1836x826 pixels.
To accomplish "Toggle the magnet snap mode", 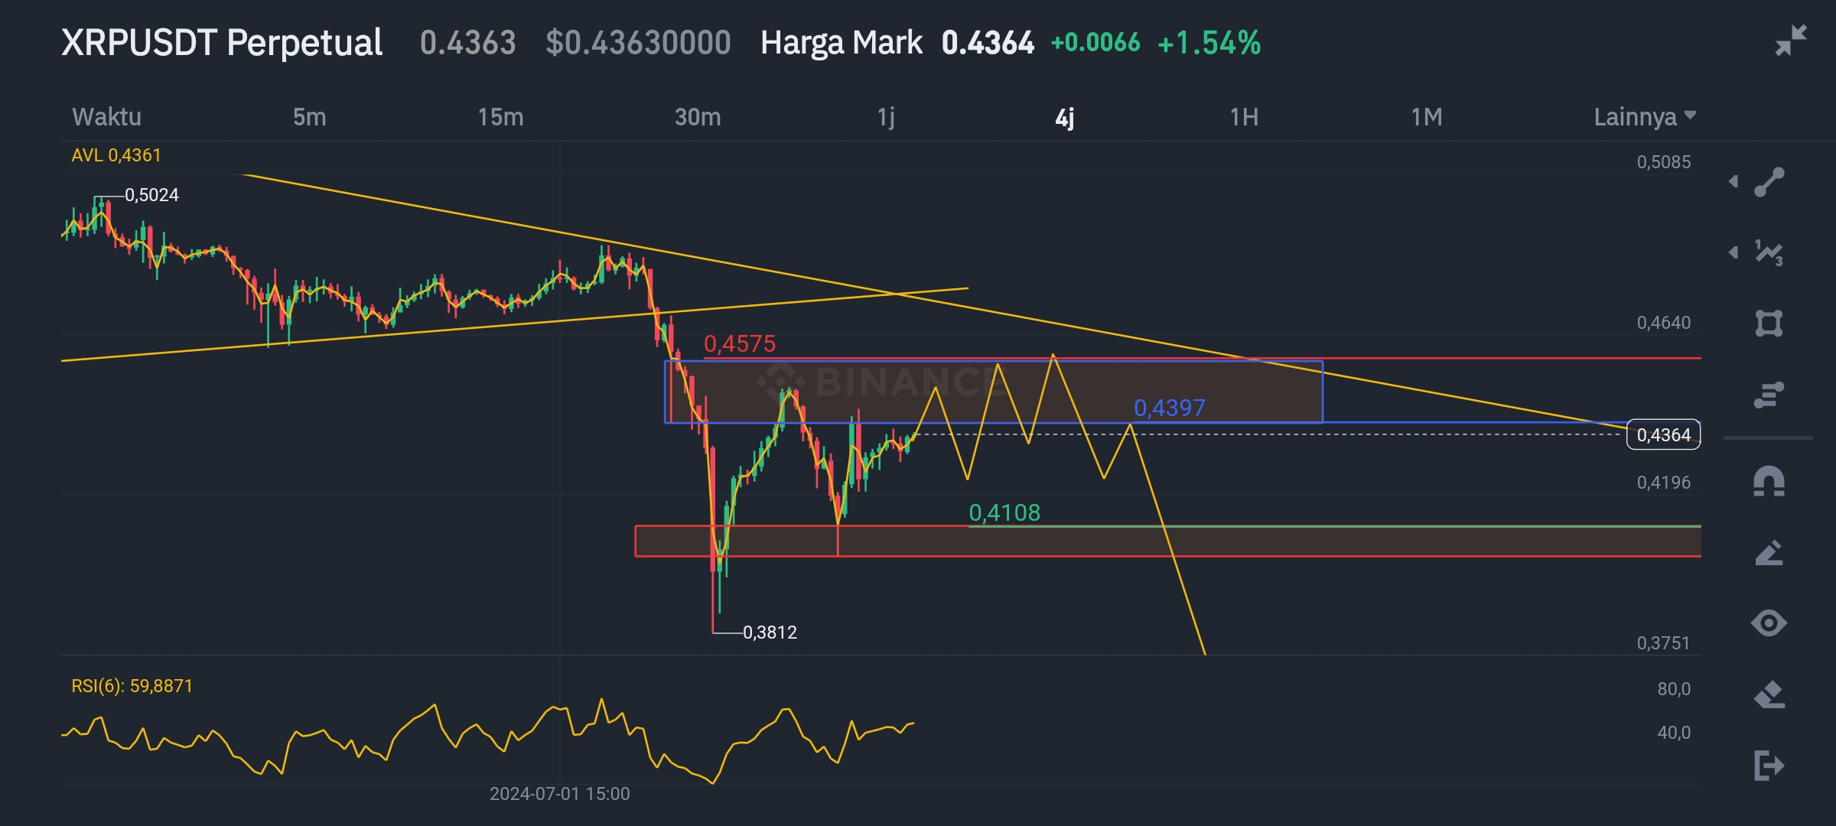I will point(1769,482).
